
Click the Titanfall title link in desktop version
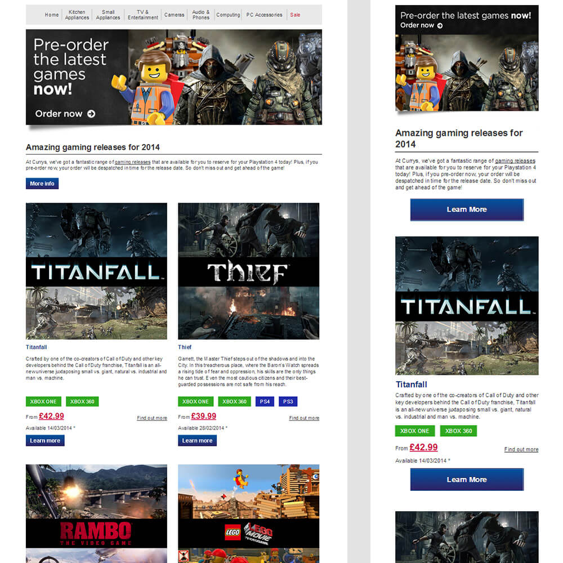[36, 347]
